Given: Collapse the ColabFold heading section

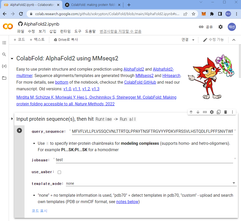Looking at the screenshot, I should (x=12, y=59).
